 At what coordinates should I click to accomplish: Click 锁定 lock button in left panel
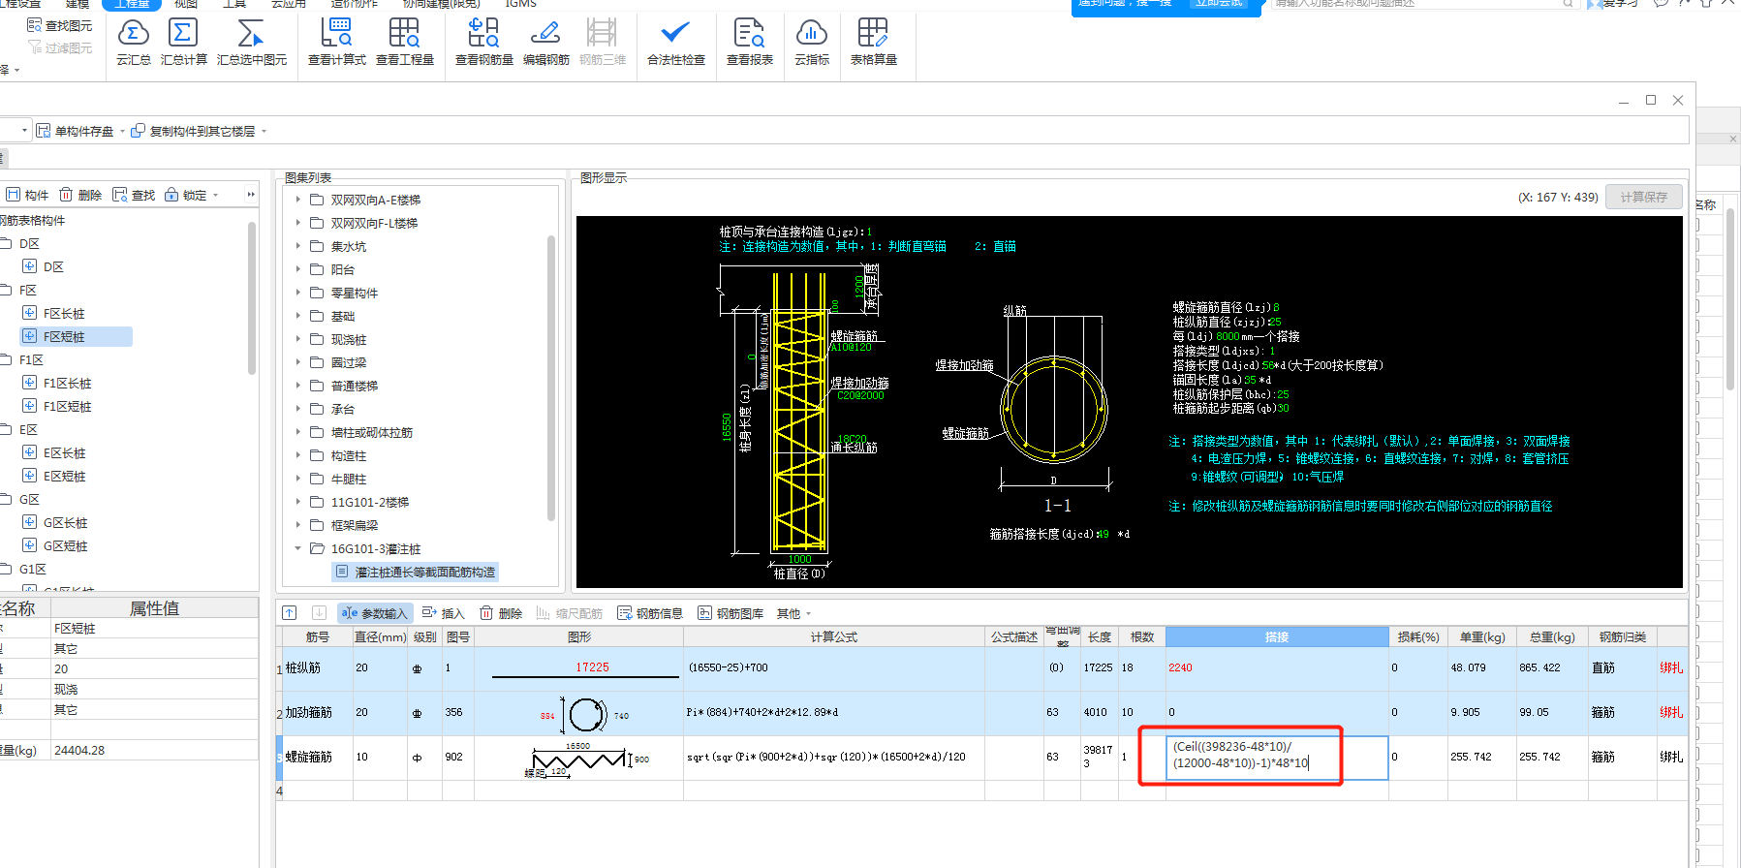pos(186,195)
